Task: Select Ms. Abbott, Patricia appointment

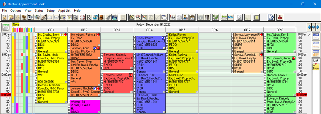Action: tap(84, 39)
